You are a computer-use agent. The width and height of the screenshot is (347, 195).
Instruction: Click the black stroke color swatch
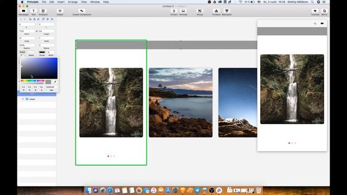(42, 52)
